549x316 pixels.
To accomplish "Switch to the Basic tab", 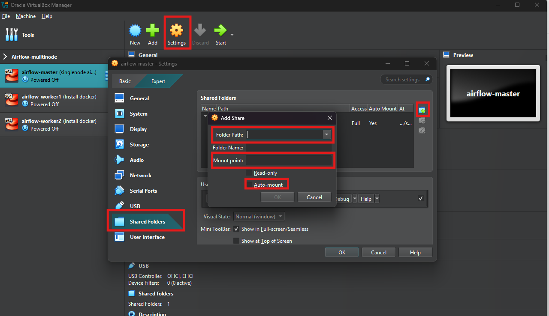I will [x=125, y=81].
